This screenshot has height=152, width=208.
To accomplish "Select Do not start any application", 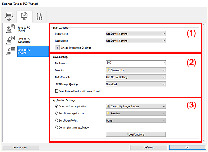I will coord(57,127).
